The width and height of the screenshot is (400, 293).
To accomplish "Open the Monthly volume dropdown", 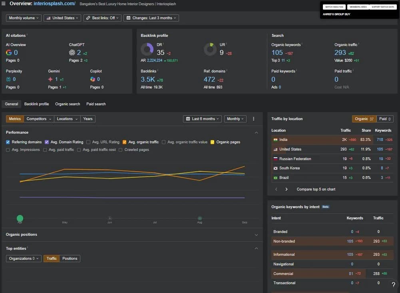I will (x=24, y=18).
